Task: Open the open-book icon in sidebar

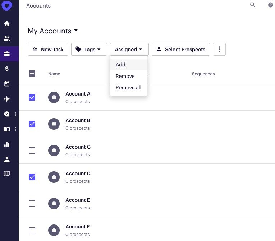Action: click(7, 129)
